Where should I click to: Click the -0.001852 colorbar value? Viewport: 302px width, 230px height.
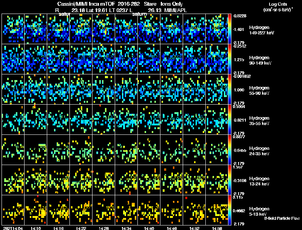pos(242,76)
